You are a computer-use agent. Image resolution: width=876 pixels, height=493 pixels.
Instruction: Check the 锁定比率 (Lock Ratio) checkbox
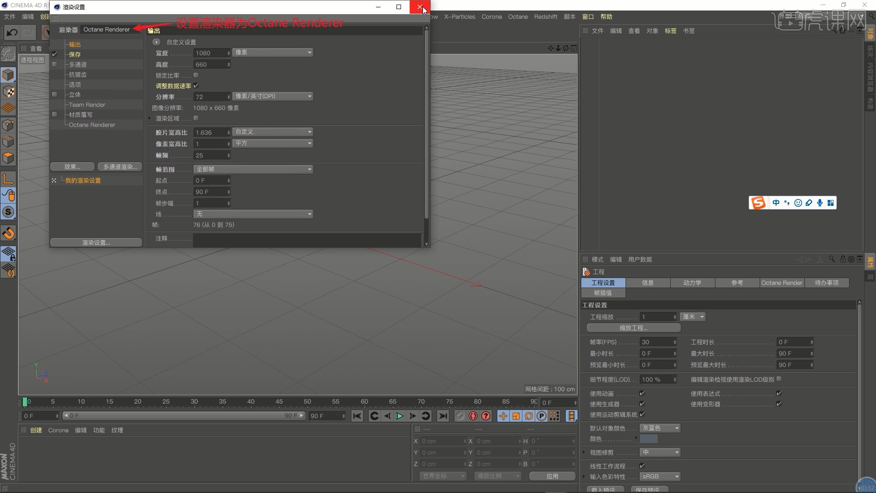point(196,75)
